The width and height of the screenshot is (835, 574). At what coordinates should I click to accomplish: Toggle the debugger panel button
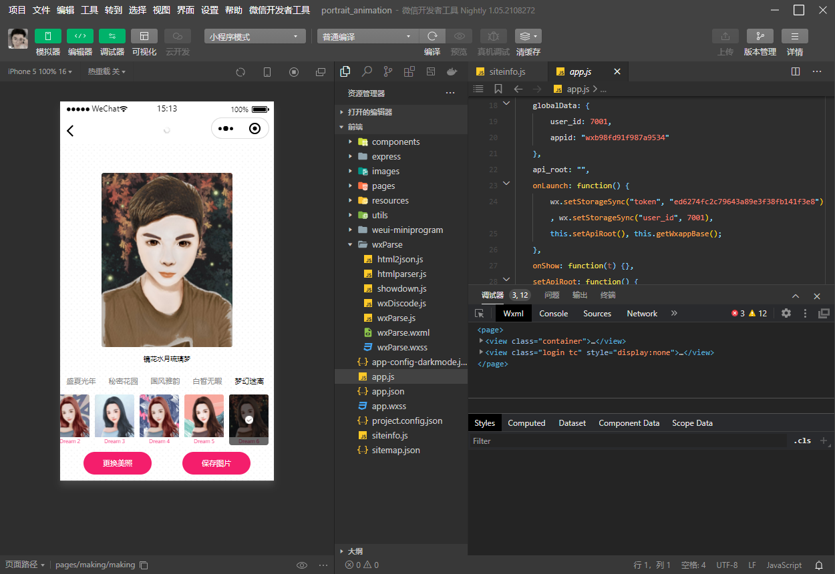[112, 36]
